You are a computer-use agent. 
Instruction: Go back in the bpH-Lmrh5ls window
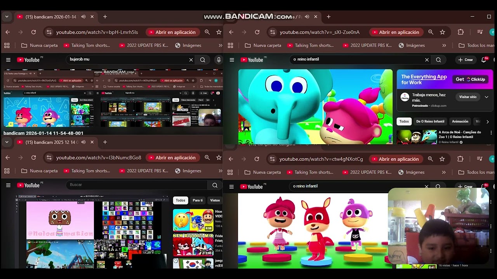pos(8,32)
